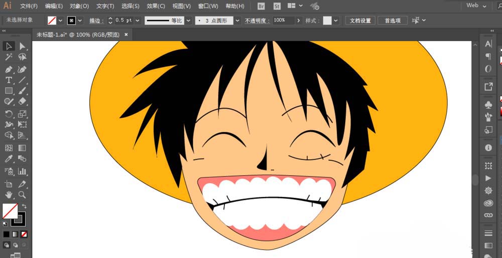Select the Eyedropper tool
Screen dimensions: 502x258
[9, 159]
